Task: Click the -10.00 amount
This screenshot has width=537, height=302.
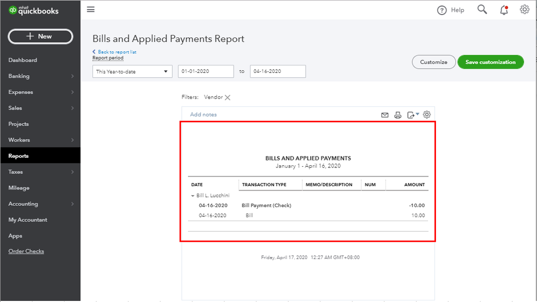Action: [x=417, y=205]
